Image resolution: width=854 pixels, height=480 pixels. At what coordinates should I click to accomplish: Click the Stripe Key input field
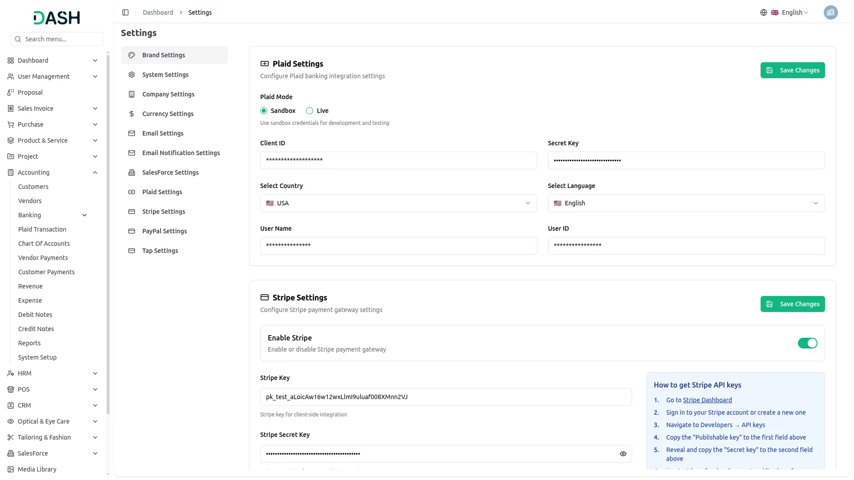click(446, 397)
